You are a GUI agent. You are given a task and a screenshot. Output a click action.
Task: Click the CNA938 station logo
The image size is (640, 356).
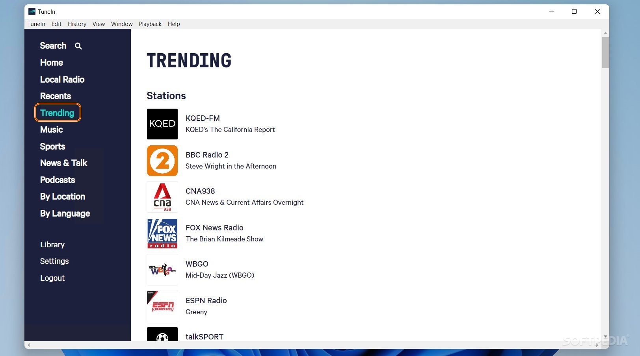coord(162,197)
